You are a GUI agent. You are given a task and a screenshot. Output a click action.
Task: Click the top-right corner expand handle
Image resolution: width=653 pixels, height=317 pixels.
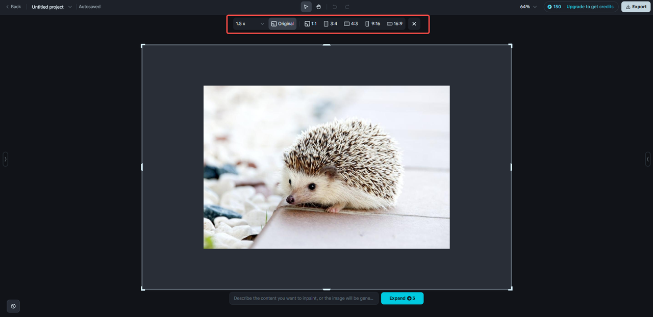click(x=511, y=45)
